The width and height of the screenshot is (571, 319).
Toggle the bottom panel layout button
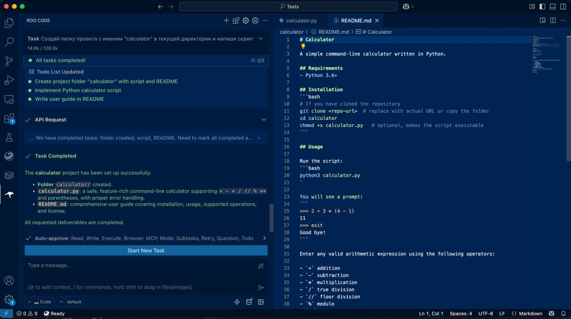[553, 7]
